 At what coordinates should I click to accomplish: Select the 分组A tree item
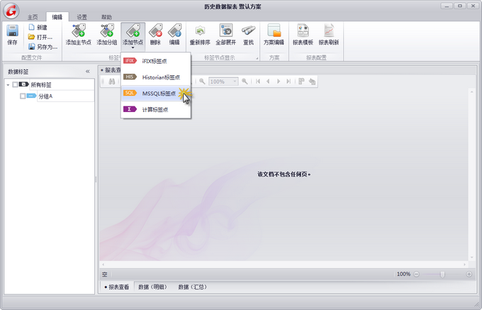coord(45,96)
